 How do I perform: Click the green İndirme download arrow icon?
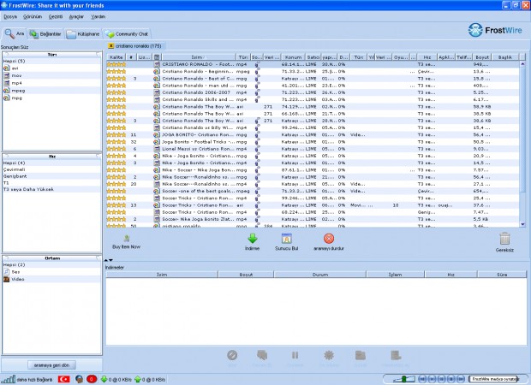pos(253,239)
